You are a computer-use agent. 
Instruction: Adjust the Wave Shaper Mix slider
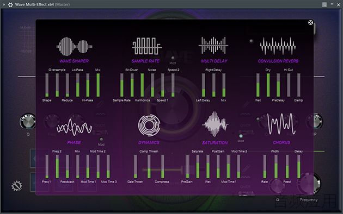click(x=98, y=85)
